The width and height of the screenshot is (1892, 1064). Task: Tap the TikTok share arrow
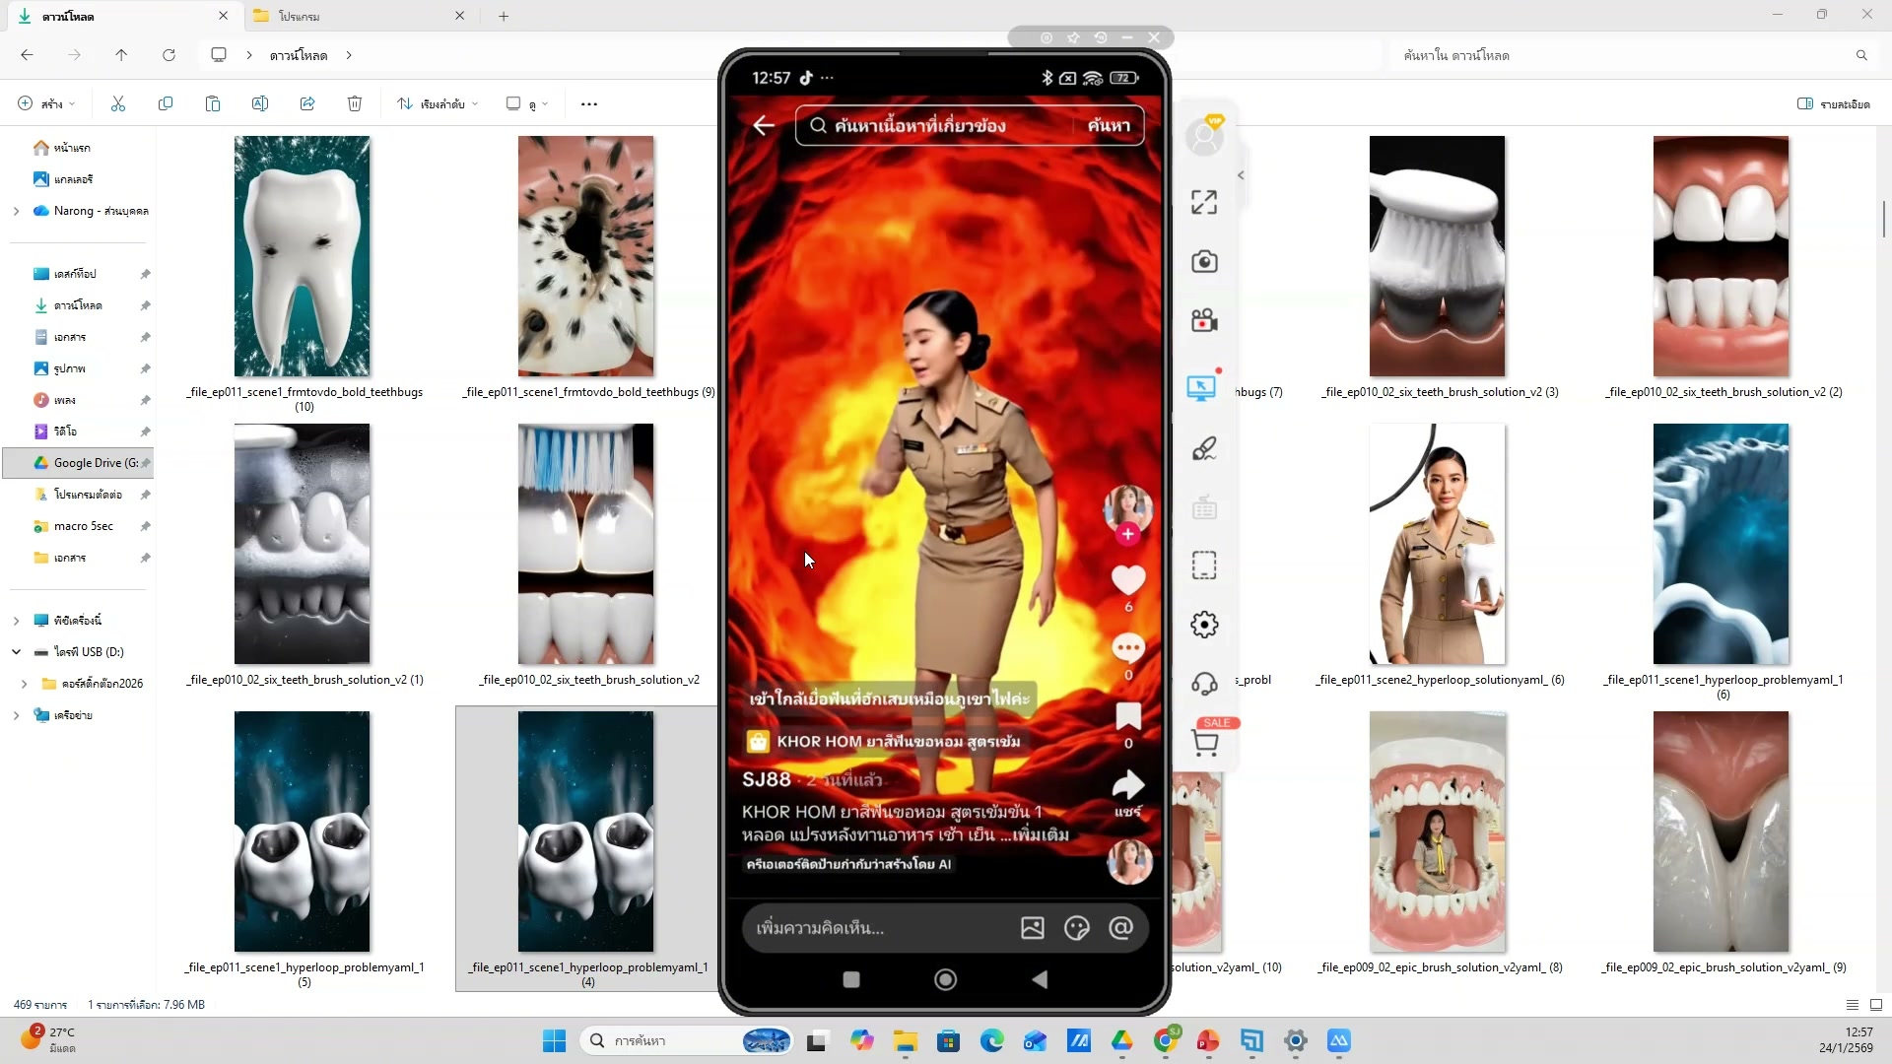point(1128,786)
